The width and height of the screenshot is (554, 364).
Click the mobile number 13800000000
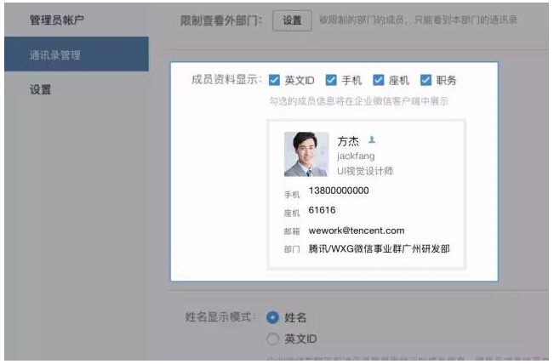339,191
